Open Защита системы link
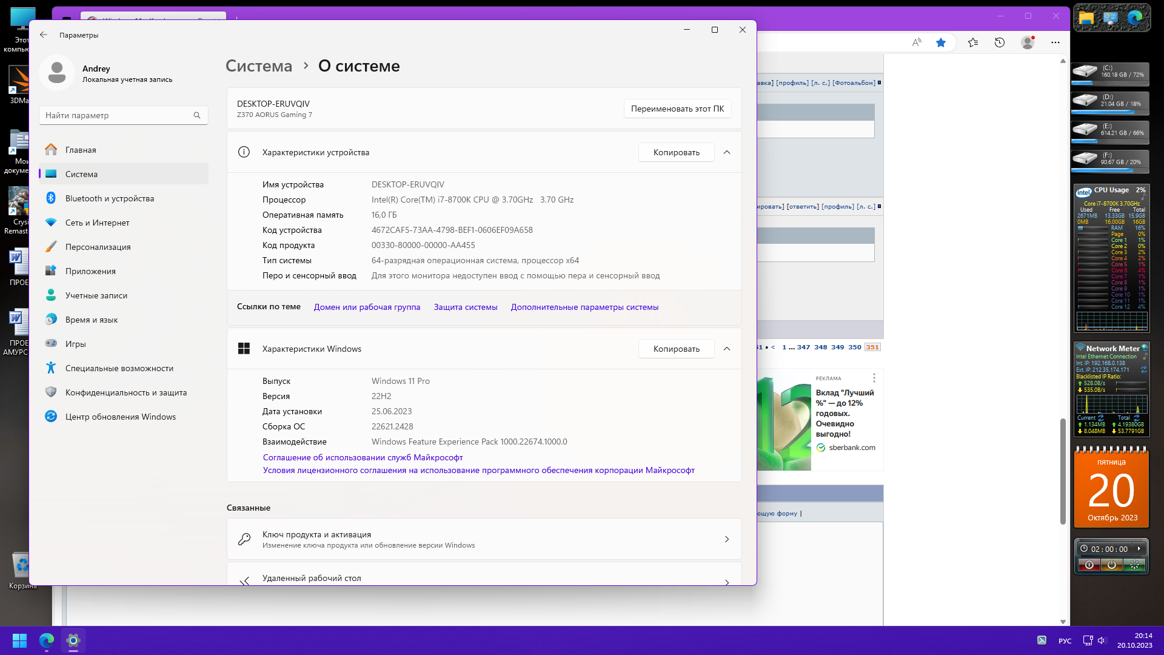Viewport: 1164px width, 655px height. 465,307
